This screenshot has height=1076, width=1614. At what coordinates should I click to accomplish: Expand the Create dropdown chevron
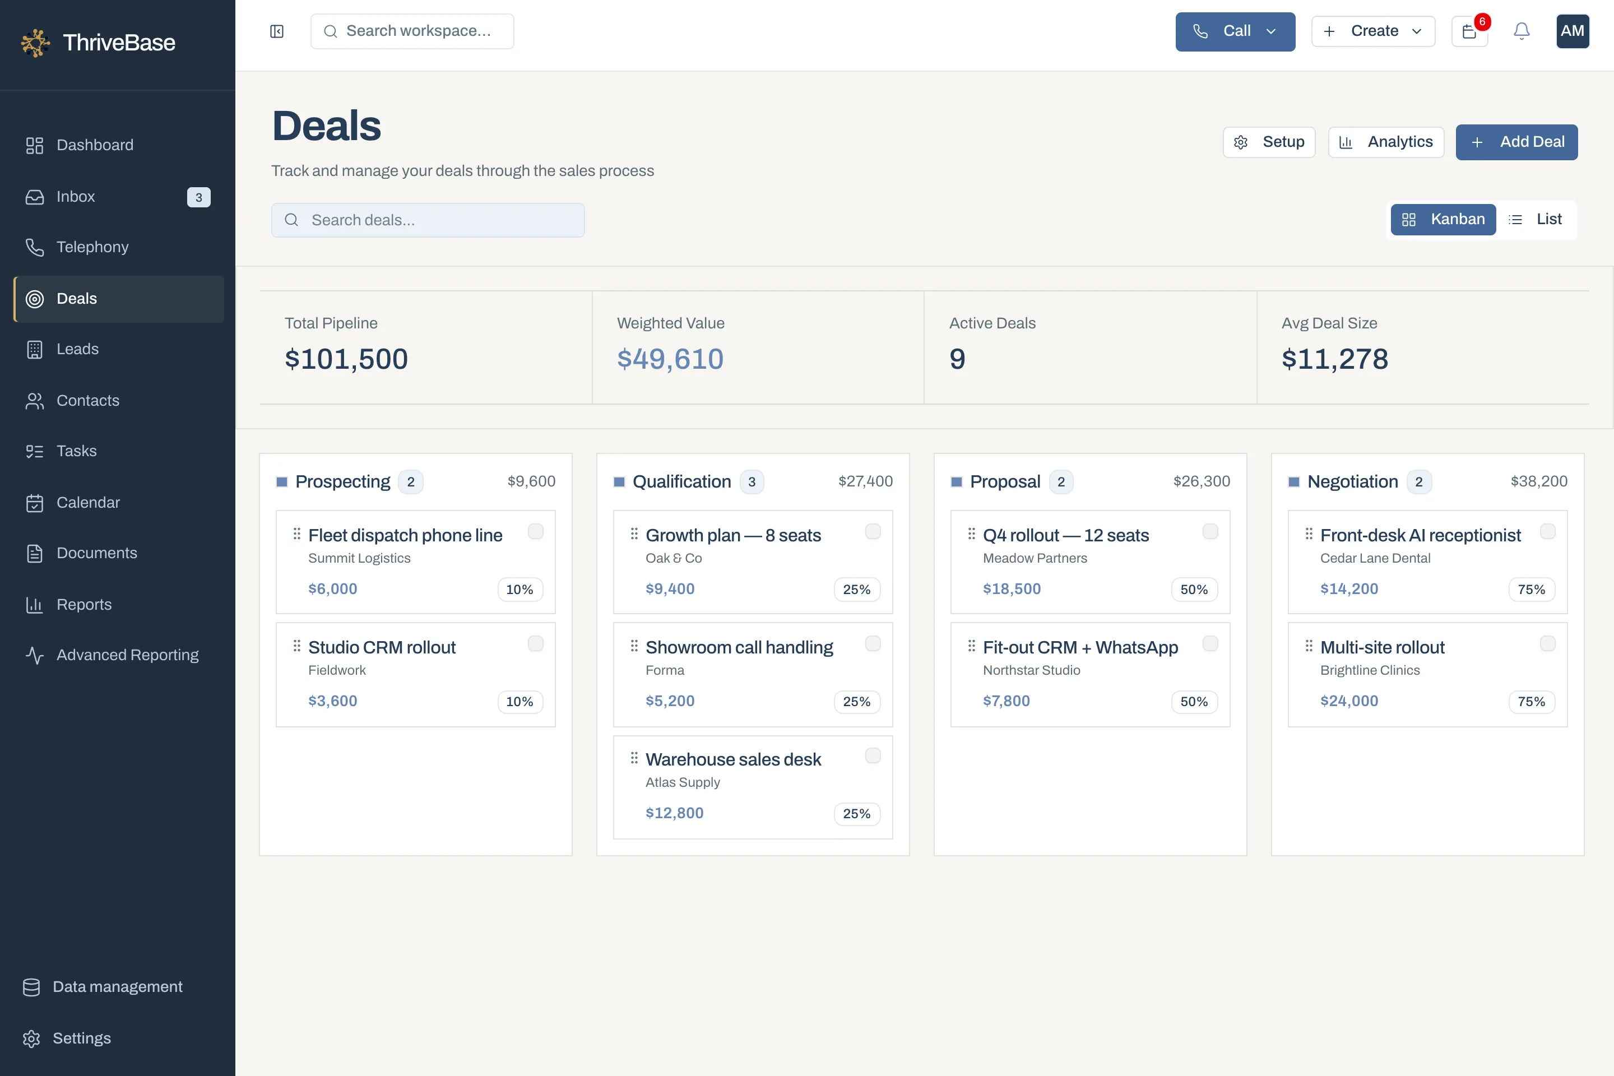pos(1416,31)
